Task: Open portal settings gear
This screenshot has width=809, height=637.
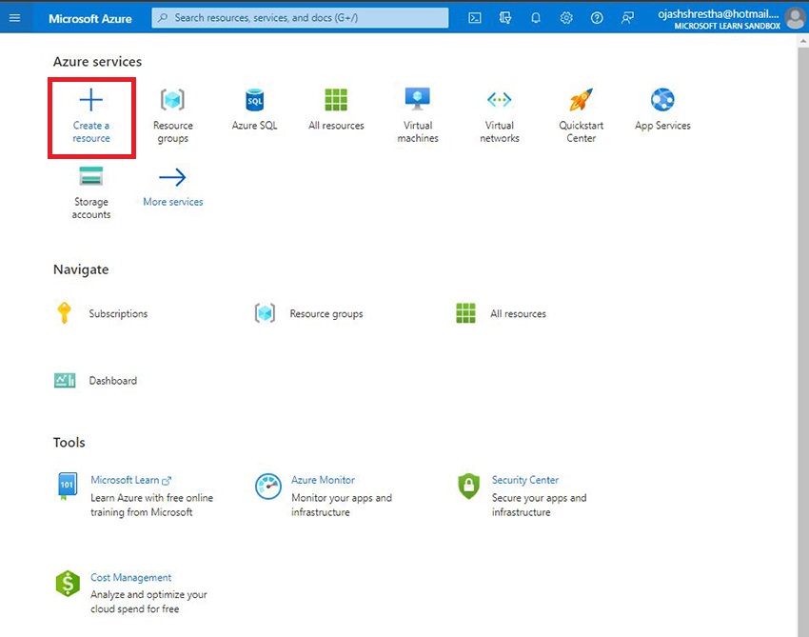Action: click(x=566, y=18)
